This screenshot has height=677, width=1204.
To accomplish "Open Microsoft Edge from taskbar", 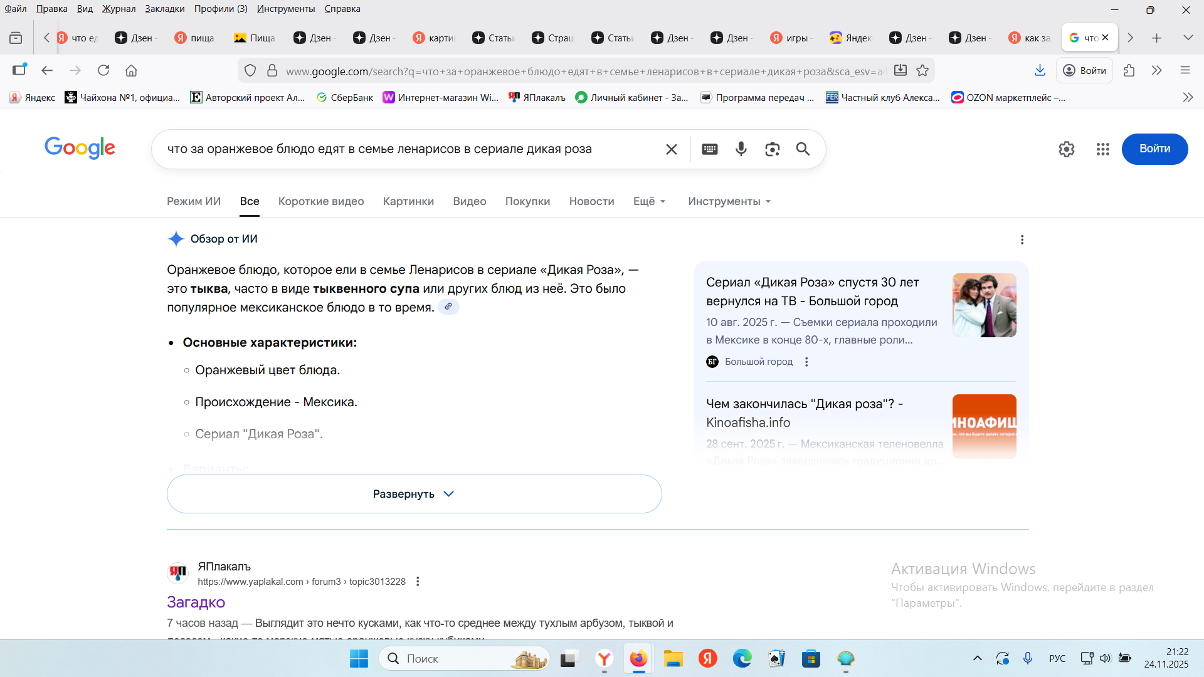I will (742, 659).
